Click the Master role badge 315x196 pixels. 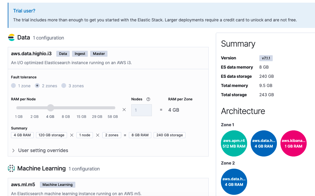[99, 54]
